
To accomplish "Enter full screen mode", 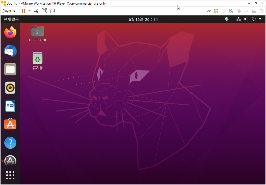I will (x=44, y=11).
